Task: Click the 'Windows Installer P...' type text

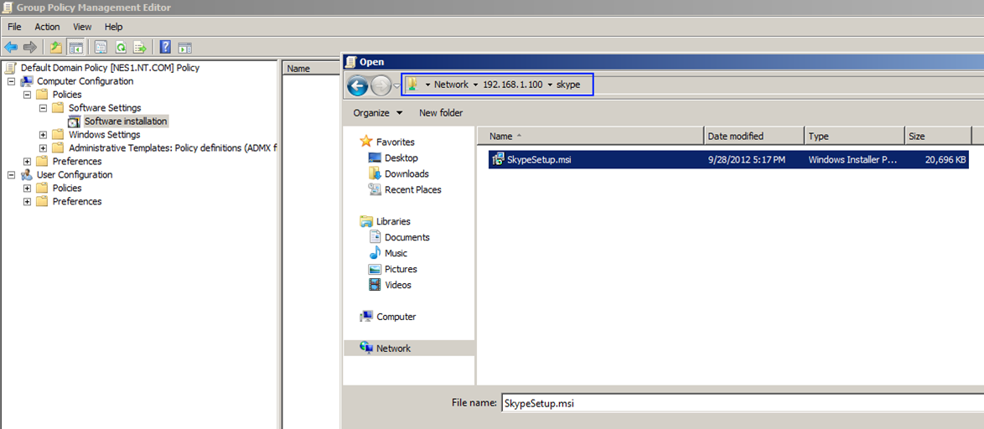Action: tap(852, 160)
